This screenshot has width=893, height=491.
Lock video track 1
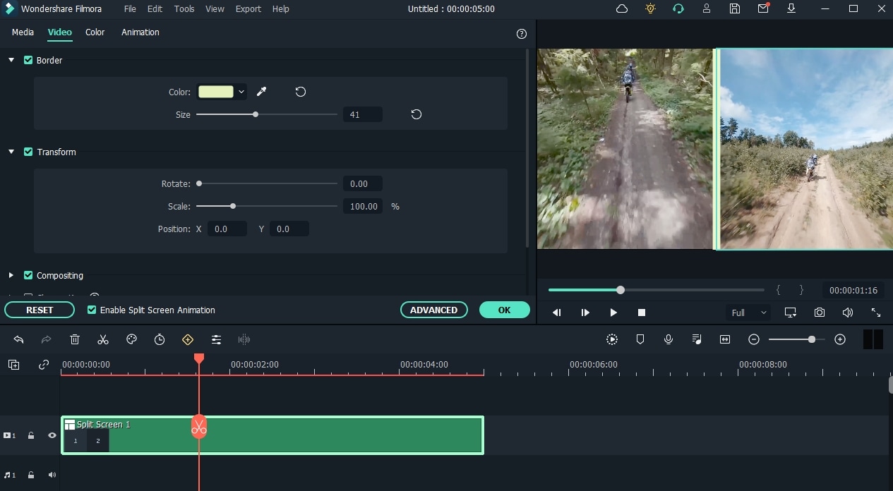point(31,435)
